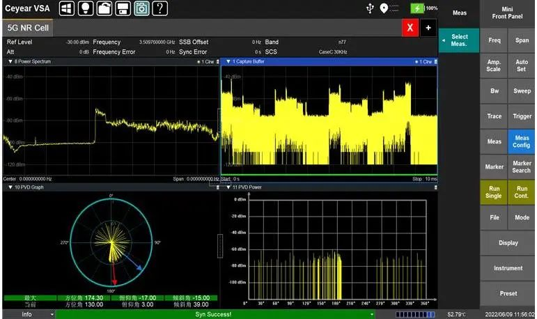This screenshot has width=537, height=319.
Task: Expand the Power Spectrum window dropdown
Action: [11, 62]
